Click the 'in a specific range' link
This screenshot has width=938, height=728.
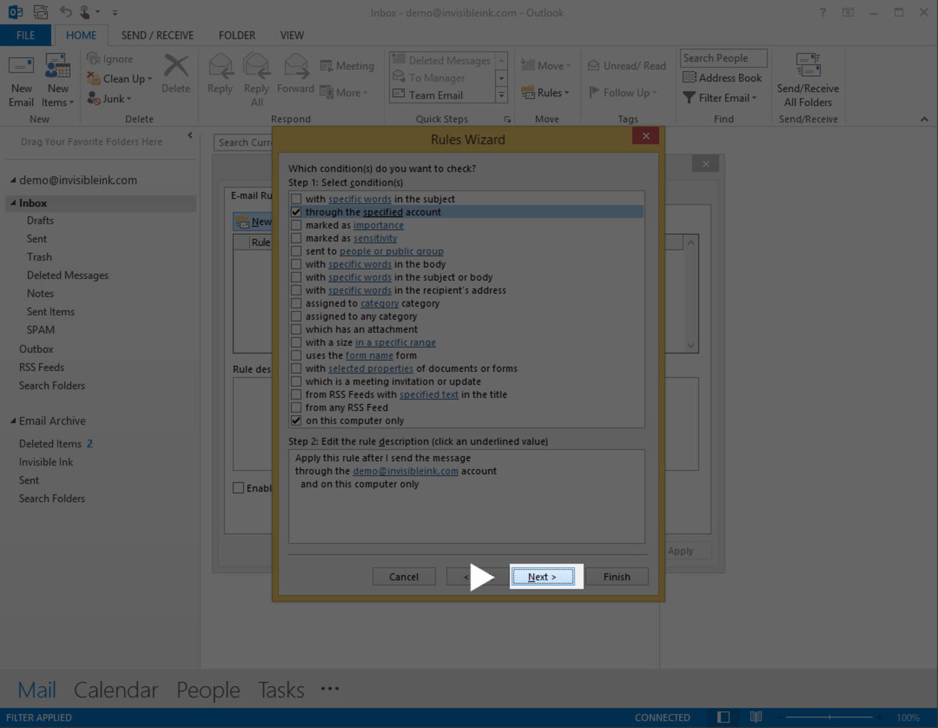coord(395,342)
